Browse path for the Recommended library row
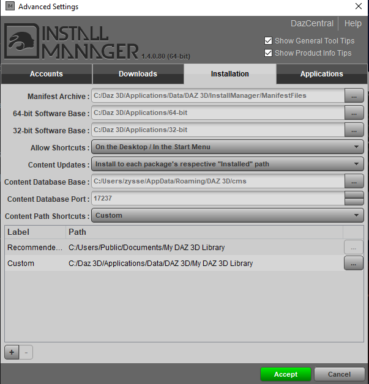Image resolution: width=369 pixels, height=384 pixels. (x=353, y=248)
